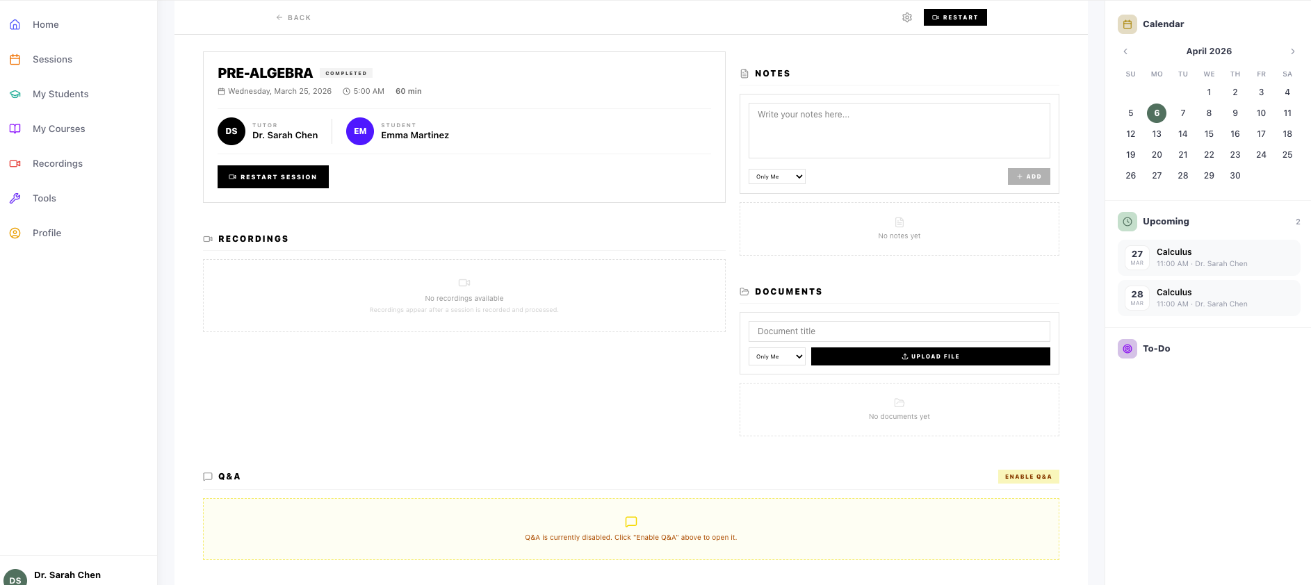
Task: Select April 15 on the calendar
Action: tap(1209, 134)
